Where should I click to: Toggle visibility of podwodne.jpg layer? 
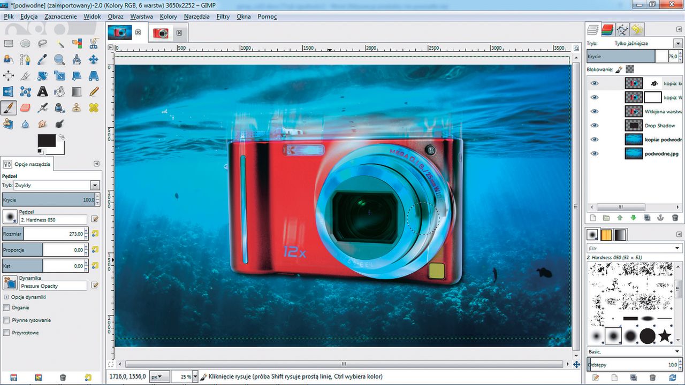click(594, 153)
